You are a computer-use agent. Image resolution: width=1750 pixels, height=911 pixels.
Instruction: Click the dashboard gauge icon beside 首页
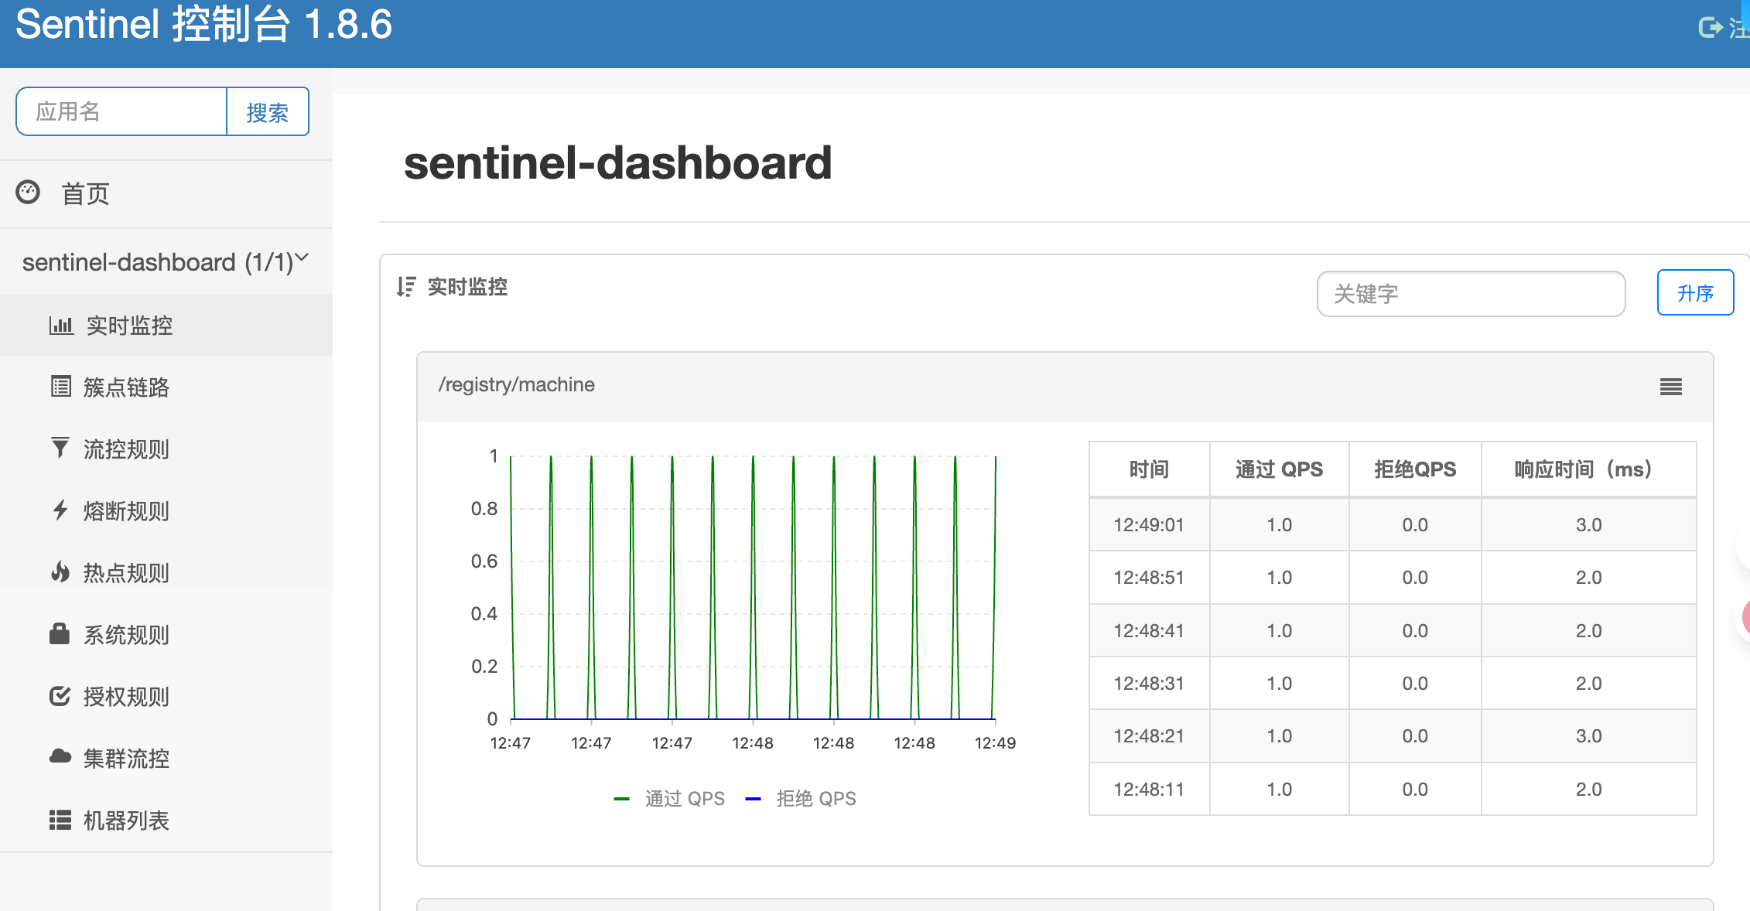[x=28, y=192]
